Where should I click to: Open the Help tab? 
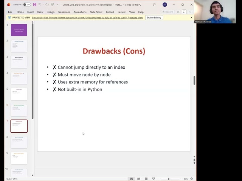point(141,12)
